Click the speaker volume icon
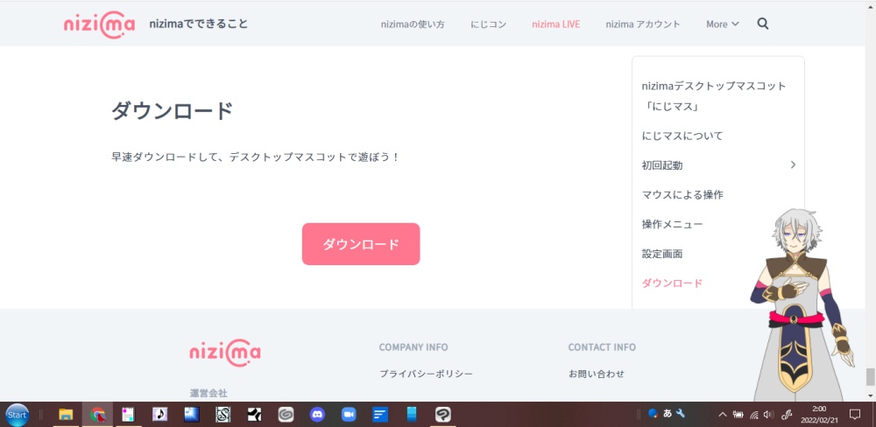Image resolution: width=876 pixels, height=427 pixels. [769, 414]
